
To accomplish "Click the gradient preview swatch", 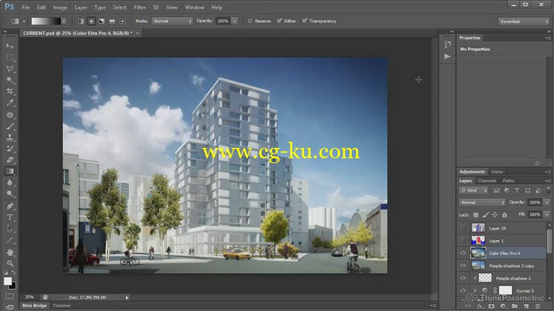I will coord(46,21).
